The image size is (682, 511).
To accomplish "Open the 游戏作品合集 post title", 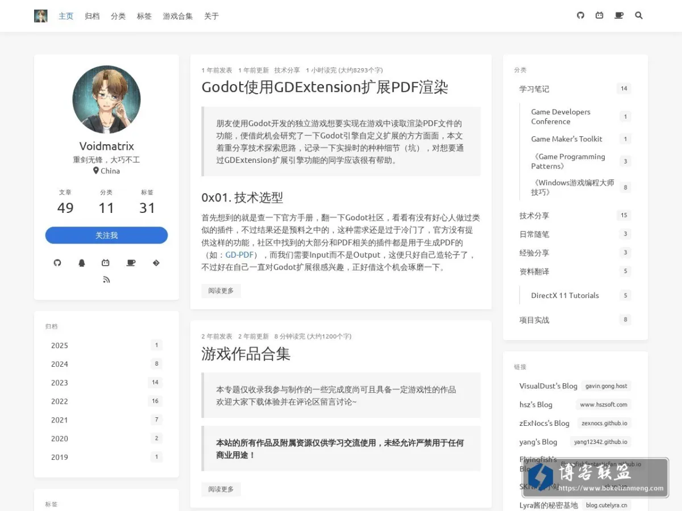I will (x=246, y=354).
